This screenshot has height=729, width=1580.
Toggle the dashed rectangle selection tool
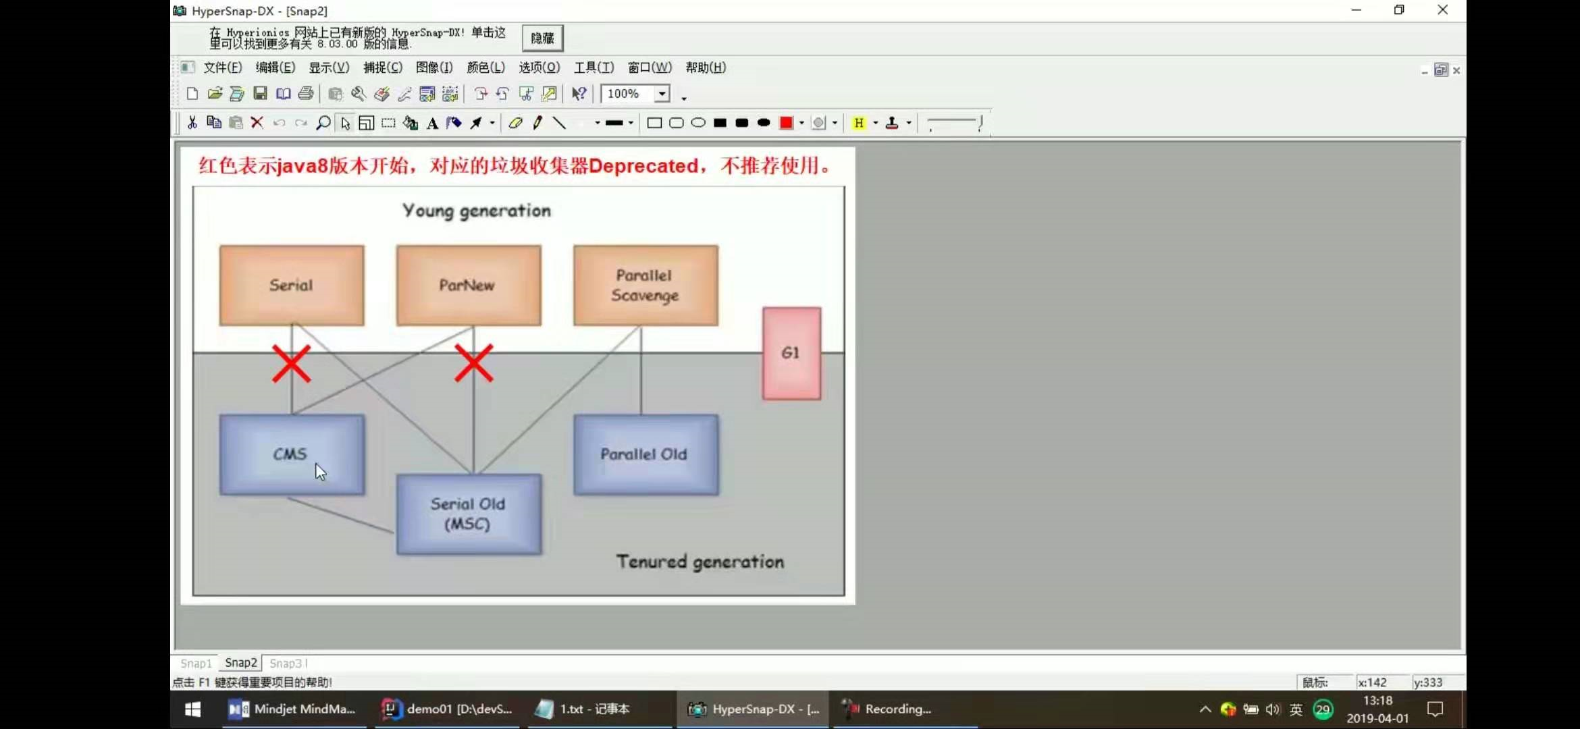pyautogui.click(x=388, y=123)
